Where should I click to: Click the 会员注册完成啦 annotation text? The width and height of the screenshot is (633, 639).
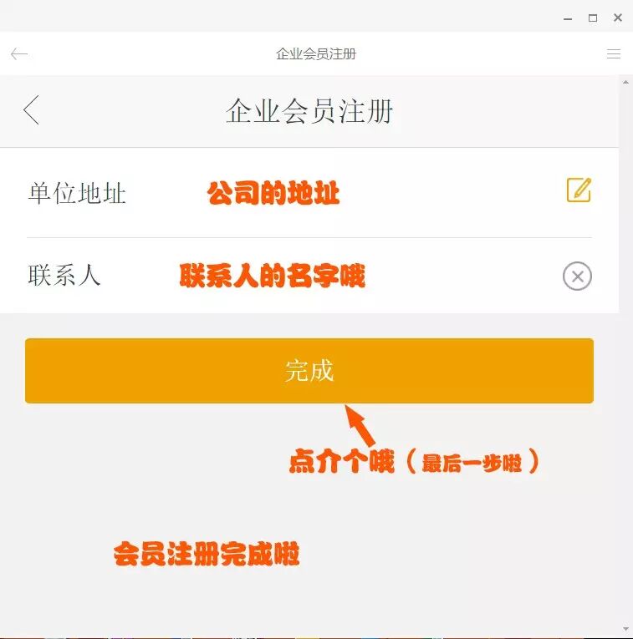pyautogui.click(x=207, y=554)
